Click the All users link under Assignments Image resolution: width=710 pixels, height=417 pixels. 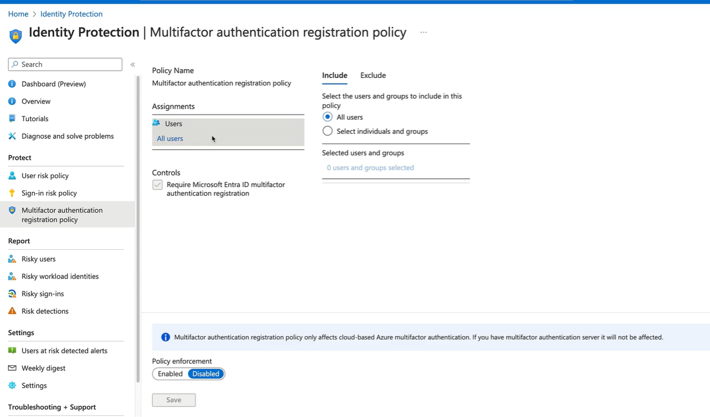tap(170, 139)
